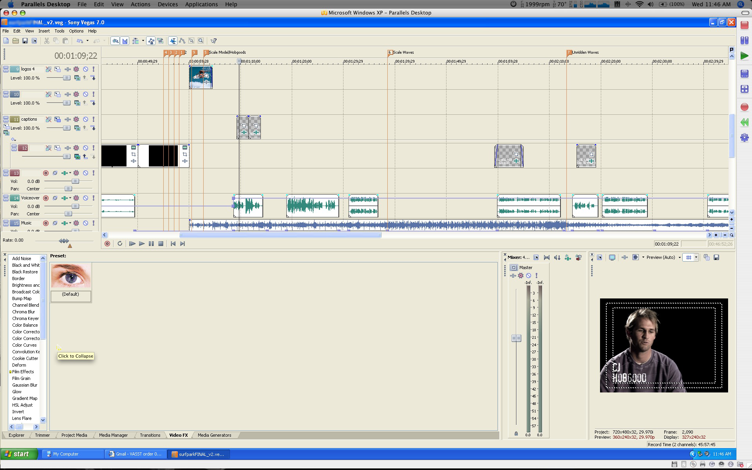The image size is (752, 470).
Task: Switch to the Transitions tab
Action: tap(150, 435)
